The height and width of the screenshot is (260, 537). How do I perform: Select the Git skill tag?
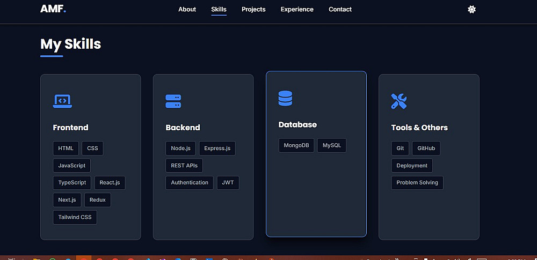click(x=400, y=148)
